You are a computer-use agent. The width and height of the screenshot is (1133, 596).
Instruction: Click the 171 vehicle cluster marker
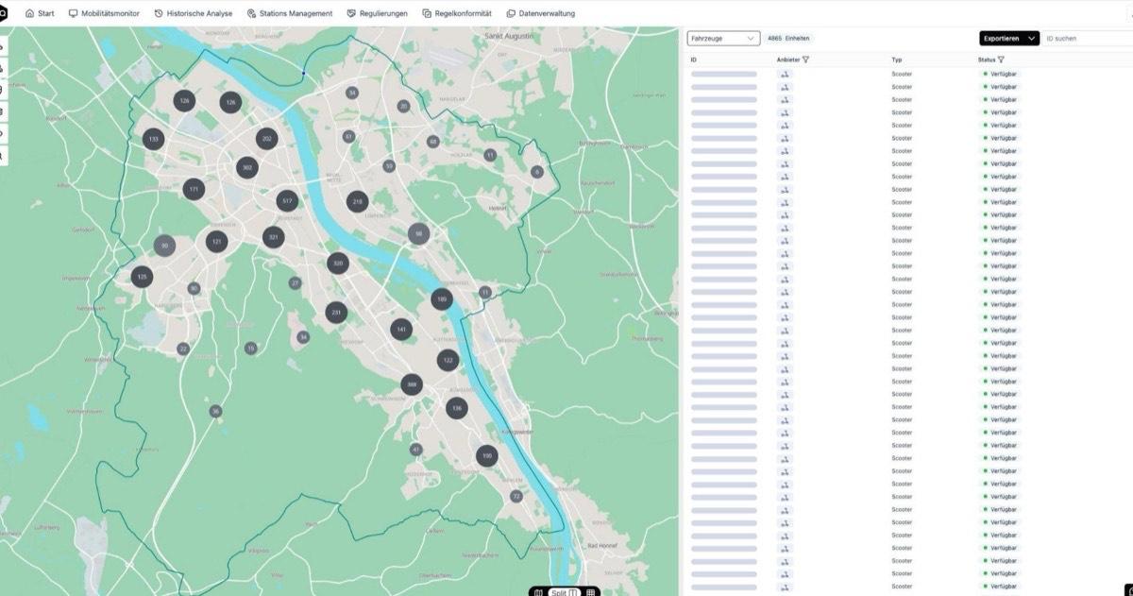[x=194, y=189]
